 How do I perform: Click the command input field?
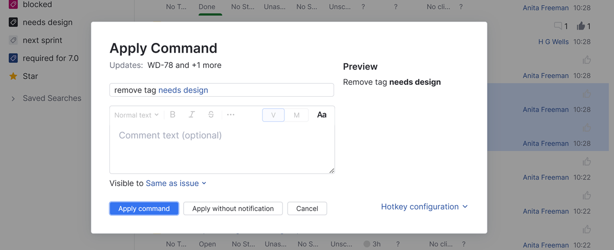(x=222, y=90)
